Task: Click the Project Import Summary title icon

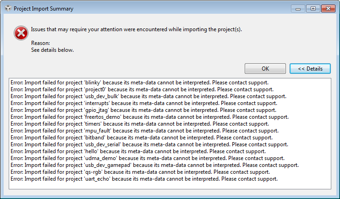Action: click(8, 8)
